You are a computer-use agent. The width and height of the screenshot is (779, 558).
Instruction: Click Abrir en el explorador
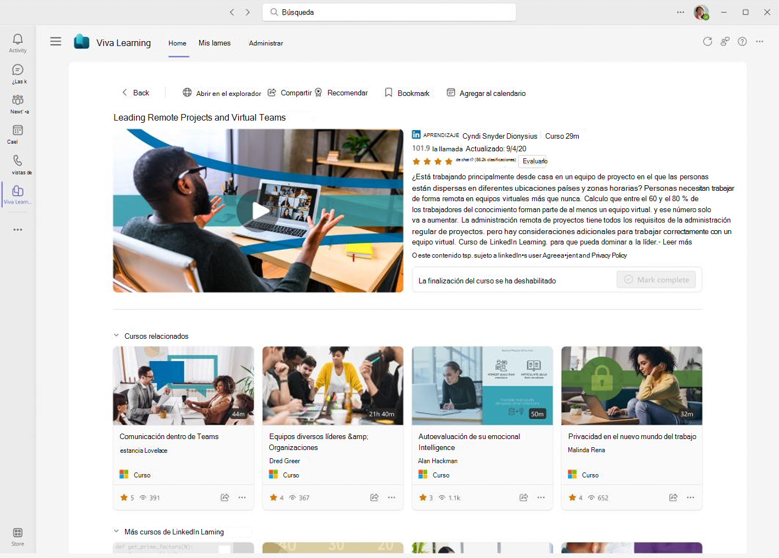click(222, 93)
